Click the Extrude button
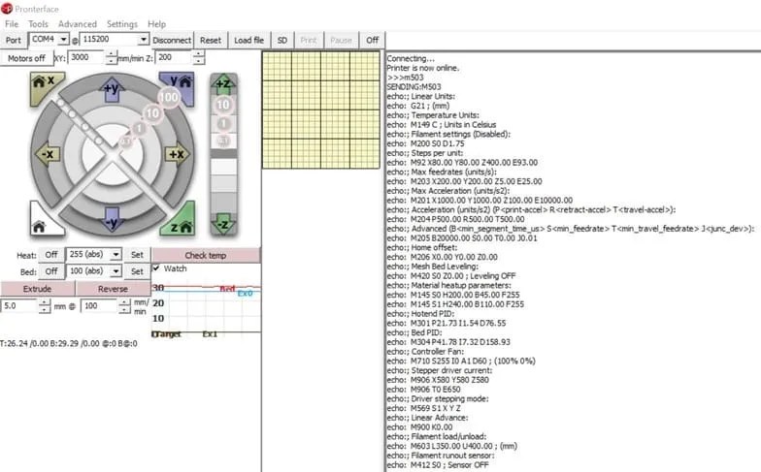This screenshot has height=472, width=761. click(37, 289)
